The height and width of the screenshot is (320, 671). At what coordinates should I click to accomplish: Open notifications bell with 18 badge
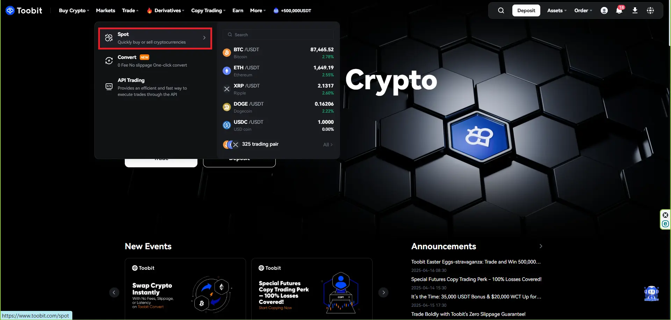click(619, 10)
